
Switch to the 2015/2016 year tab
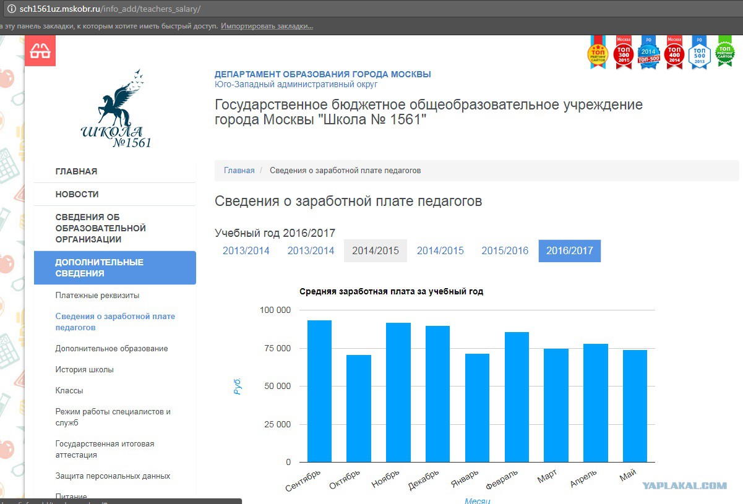point(505,250)
